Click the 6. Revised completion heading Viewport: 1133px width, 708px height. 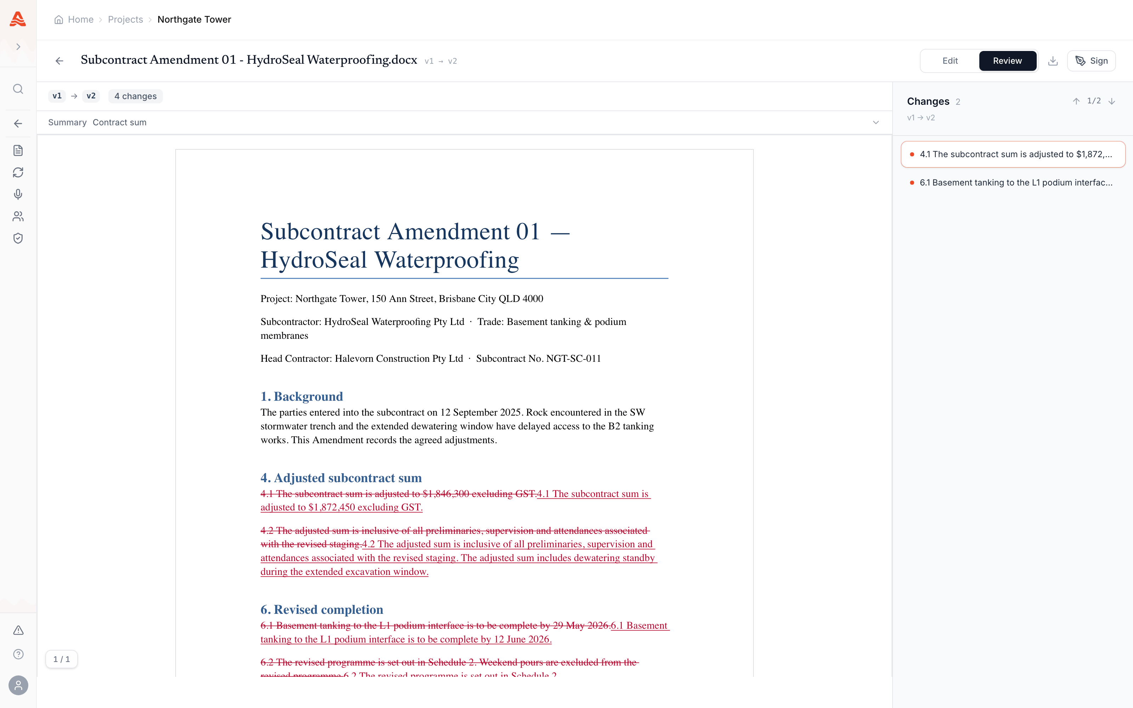click(321, 609)
